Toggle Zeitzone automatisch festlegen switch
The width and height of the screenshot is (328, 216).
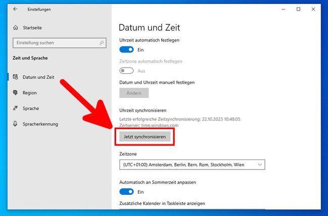[x=127, y=71]
